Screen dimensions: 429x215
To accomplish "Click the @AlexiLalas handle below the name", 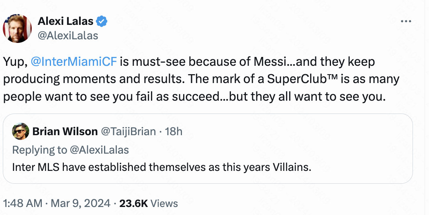I will [x=68, y=35].
